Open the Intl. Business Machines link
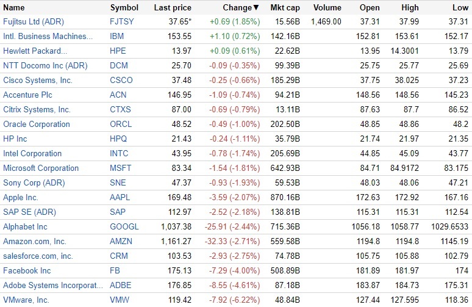Viewport: 472px width, 307px height. 48,37
